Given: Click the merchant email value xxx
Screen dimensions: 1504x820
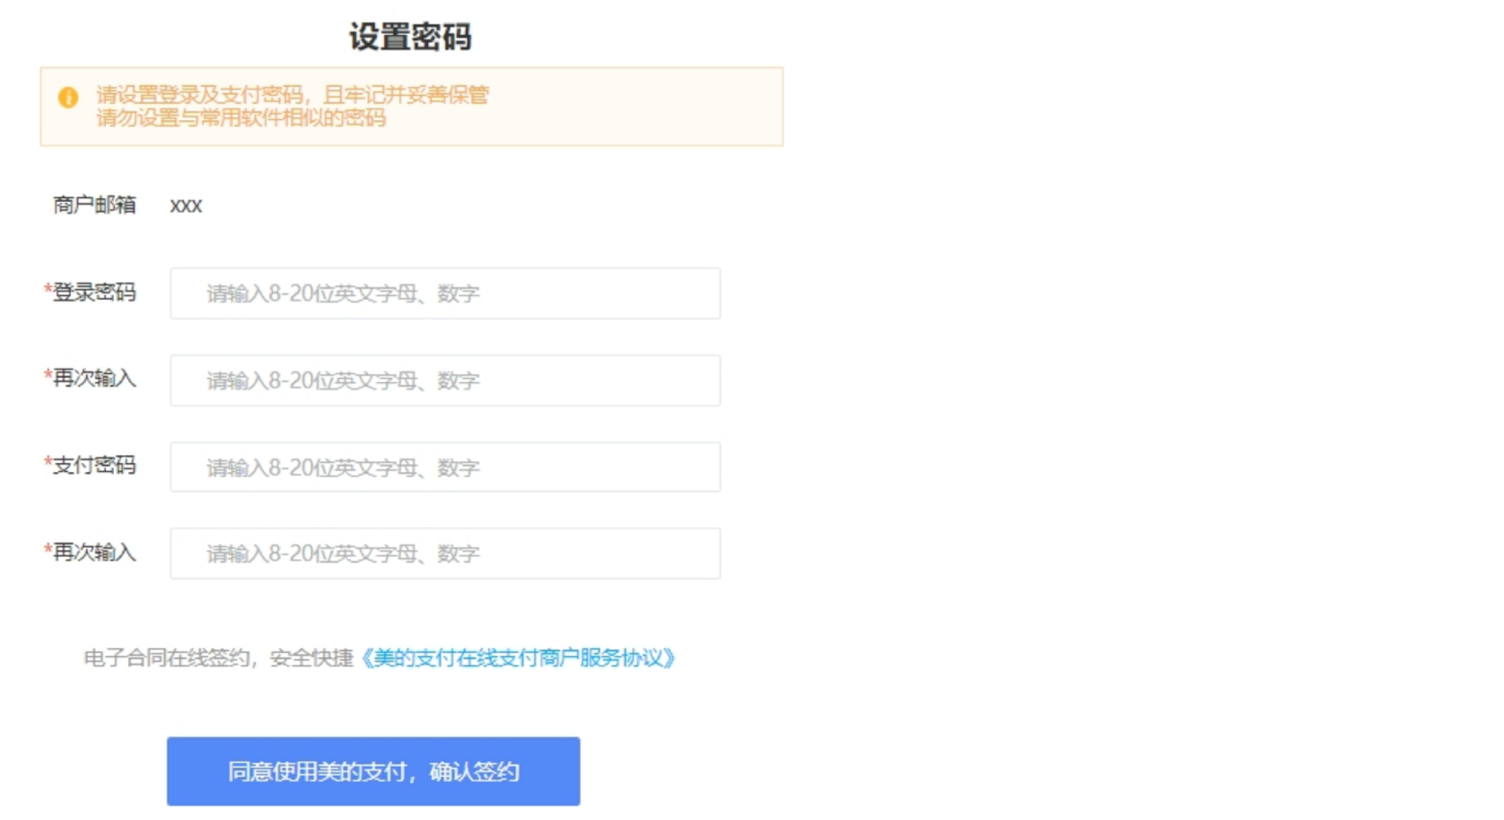Looking at the screenshot, I should pyautogui.click(x=186, y=205).
